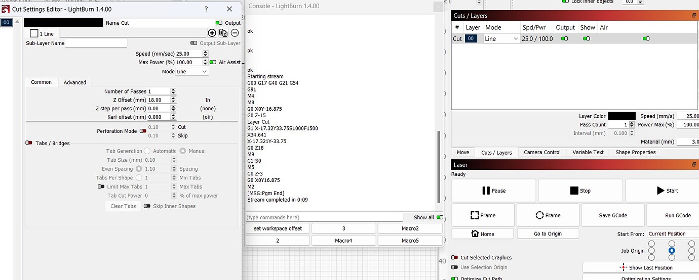Viewport: 699px width, 280px height.
Task: Stop the laser job
Action: coord(580,191)
